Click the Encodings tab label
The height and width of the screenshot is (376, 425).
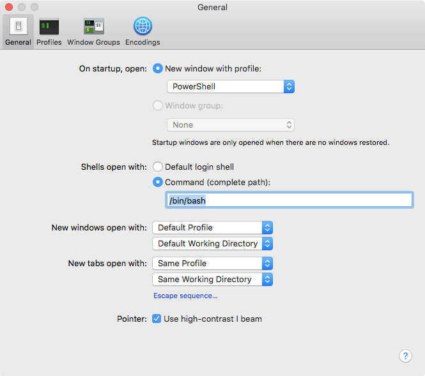point(143,42)
